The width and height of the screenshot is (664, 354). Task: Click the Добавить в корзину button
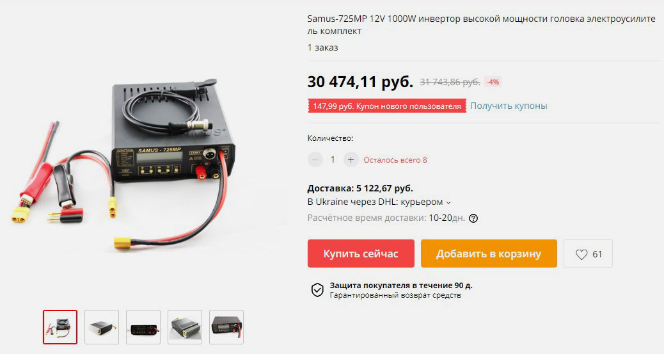pyautogui.click(x=489, y=253)
